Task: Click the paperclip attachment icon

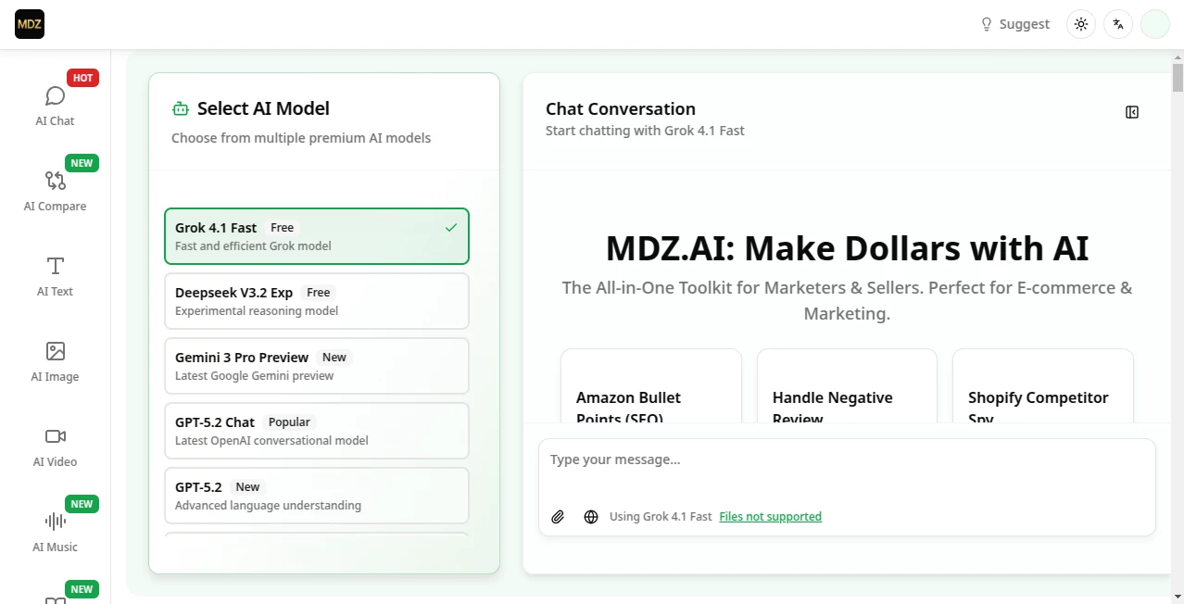Action: [558, 516]
